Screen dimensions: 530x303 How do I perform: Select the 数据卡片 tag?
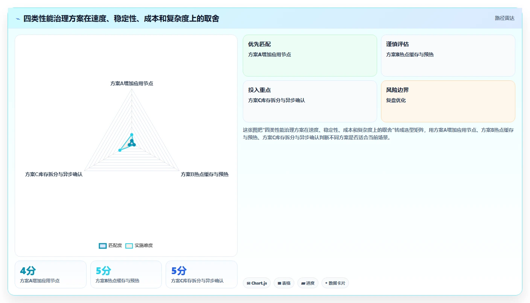[x=335, y=283]
